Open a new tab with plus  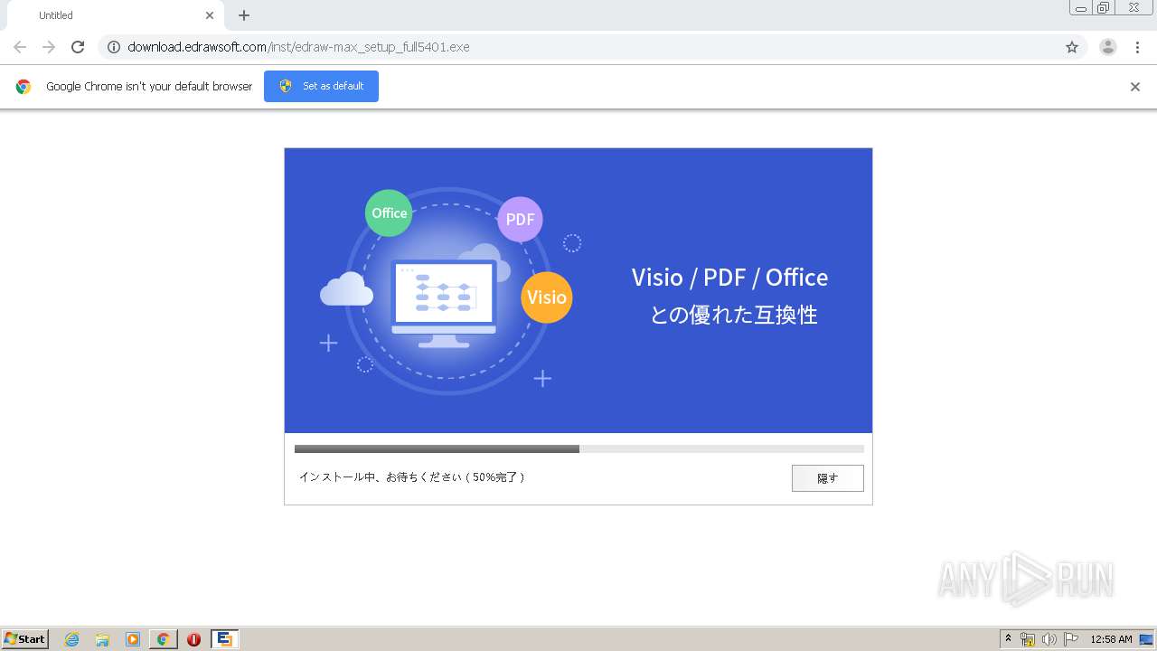[244, 15]
